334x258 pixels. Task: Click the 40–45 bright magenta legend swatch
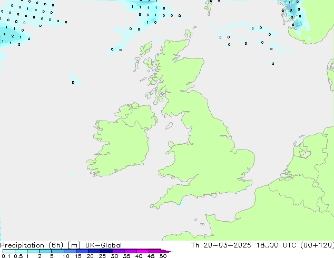(x=143, y=251)
